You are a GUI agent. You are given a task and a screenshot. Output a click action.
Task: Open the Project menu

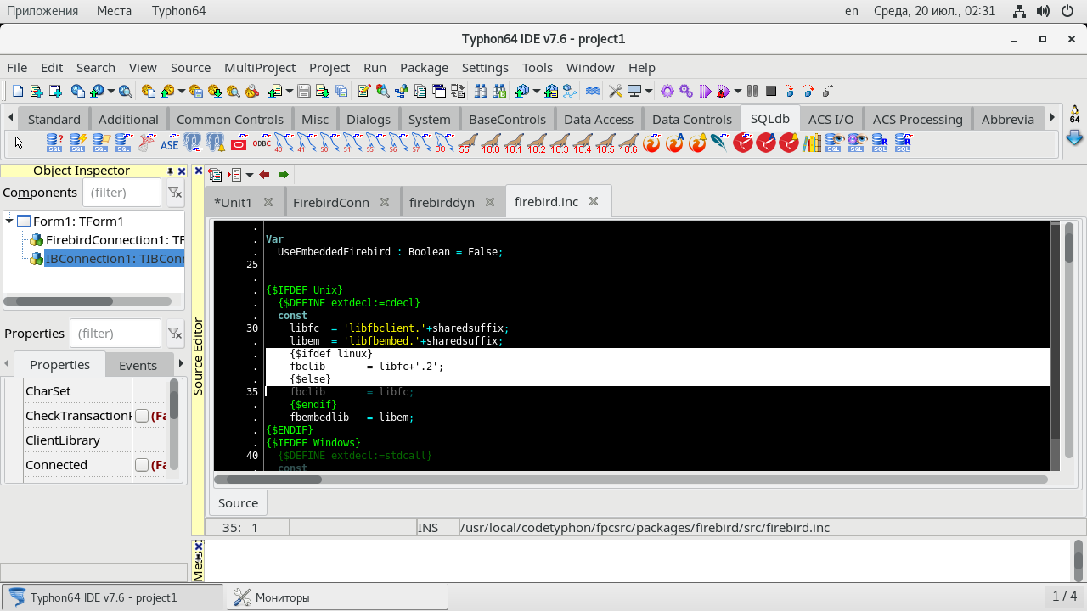pyautogui.click(x=329, y=68)
